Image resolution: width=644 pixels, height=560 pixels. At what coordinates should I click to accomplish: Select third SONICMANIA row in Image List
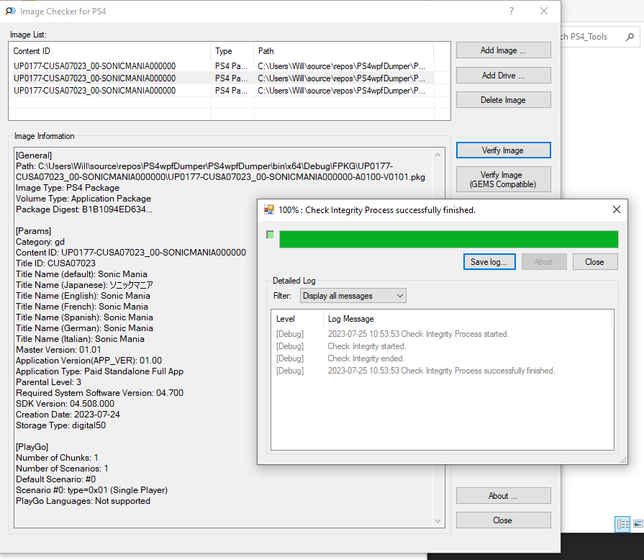point(222,91)
